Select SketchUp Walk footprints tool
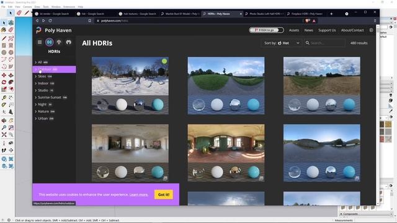The image size is (397, 223). coord(4,150)
